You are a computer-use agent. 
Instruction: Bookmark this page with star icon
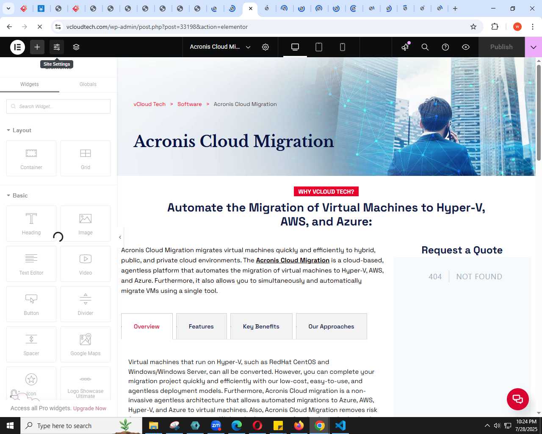tap(473, 27)
